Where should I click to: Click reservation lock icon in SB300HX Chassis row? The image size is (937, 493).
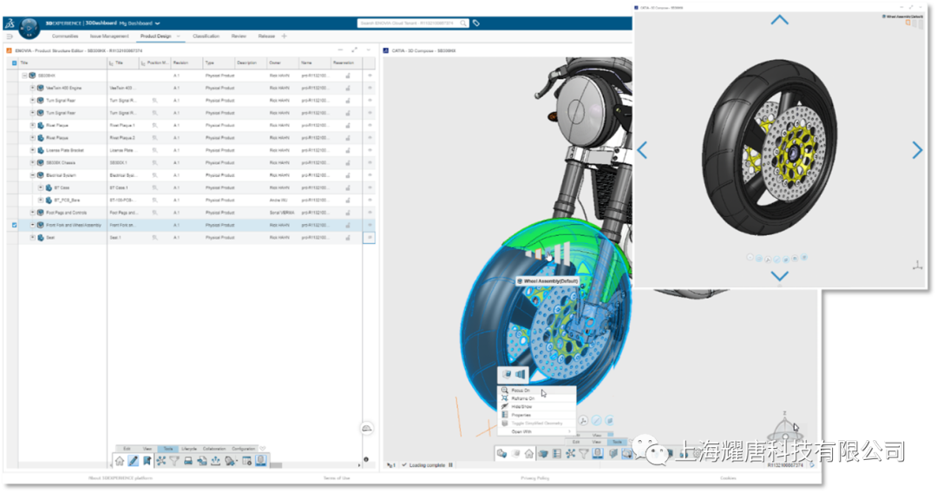pyautogui.click(x=348, y=162)
